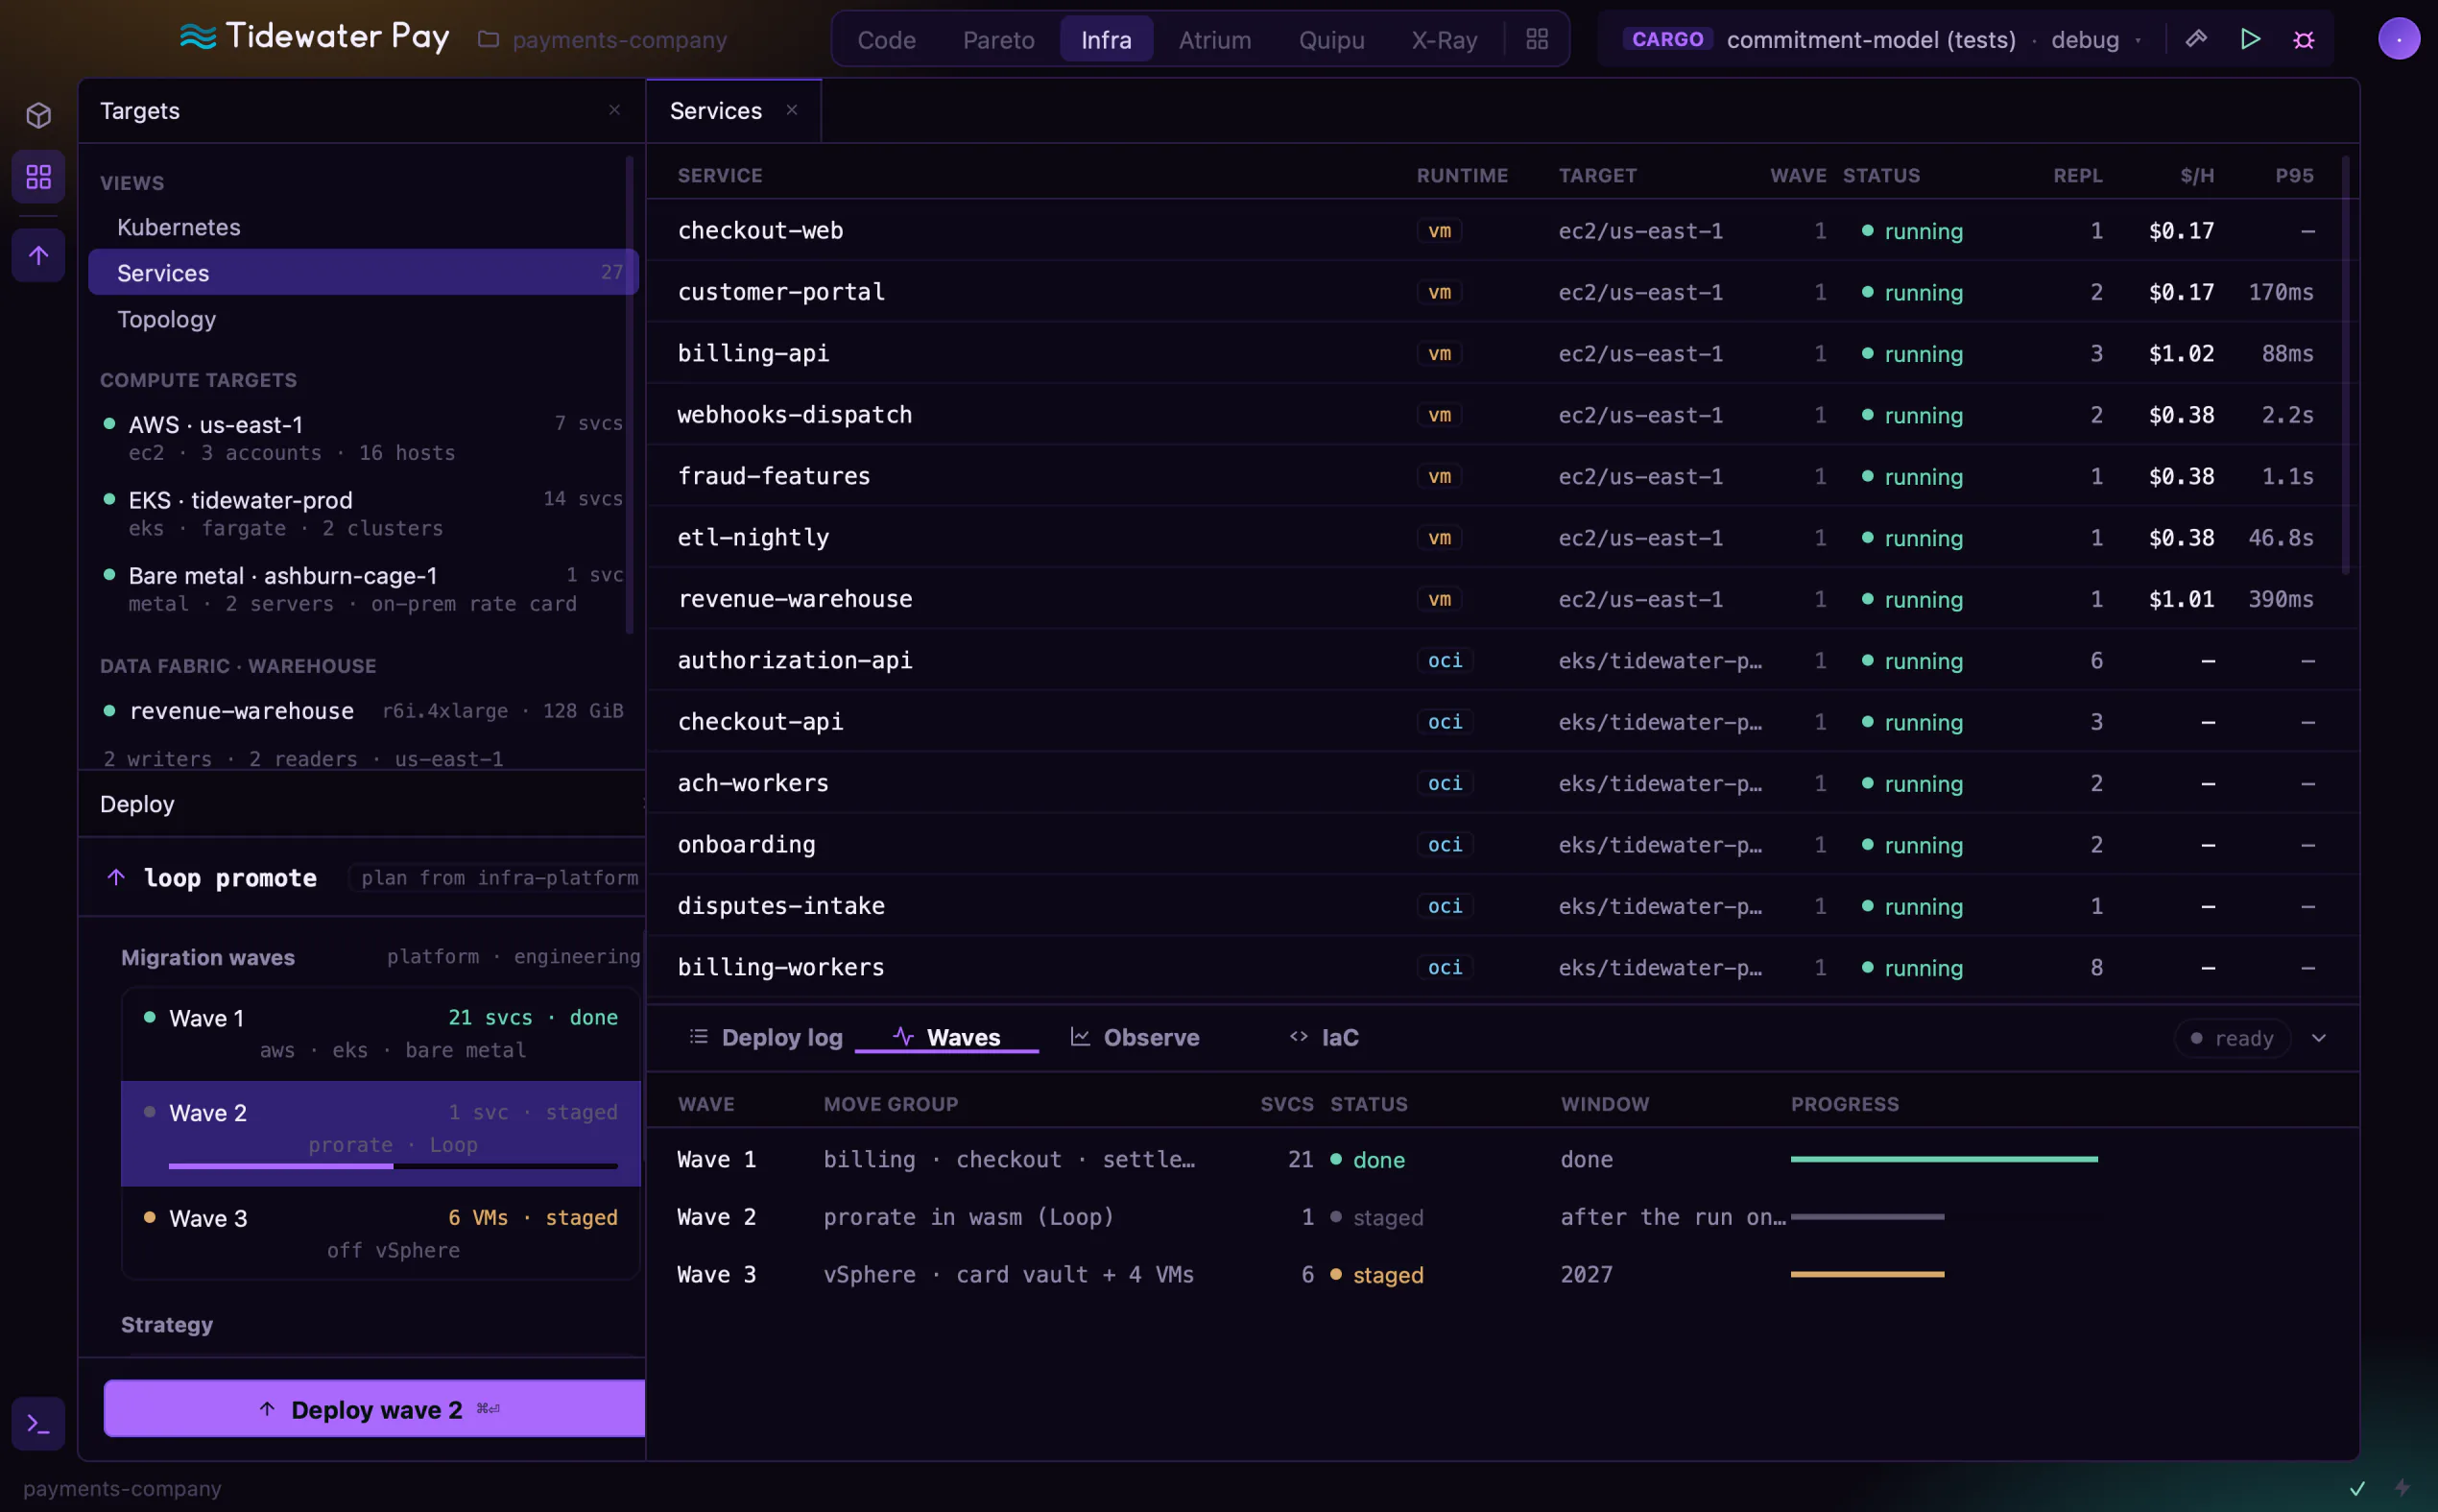The height and width of the screenshot is (1512, 2438).
Task: Click the lightning bolt status bar icon
Action: (2401, 1488)
